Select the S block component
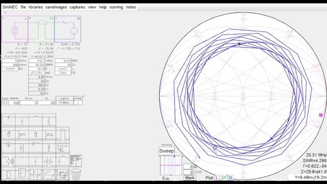 49,174
